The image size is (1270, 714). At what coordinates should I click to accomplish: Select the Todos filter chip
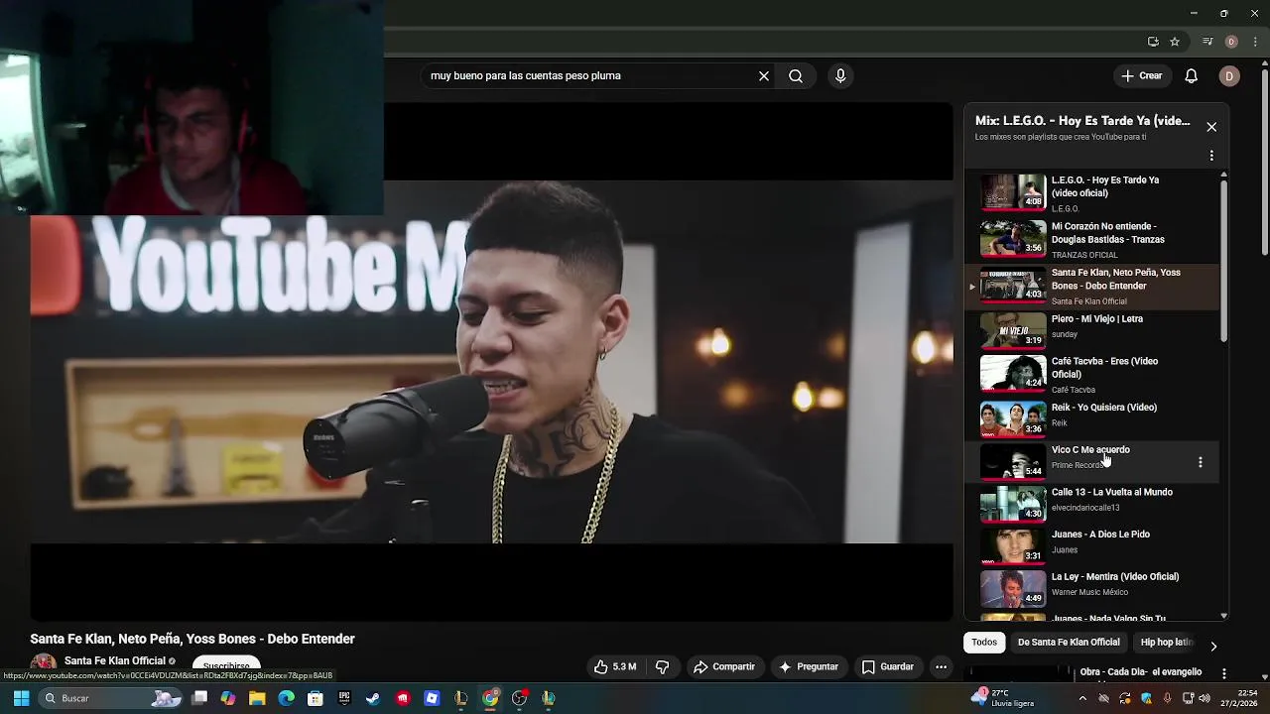click(x=984, y=643)
